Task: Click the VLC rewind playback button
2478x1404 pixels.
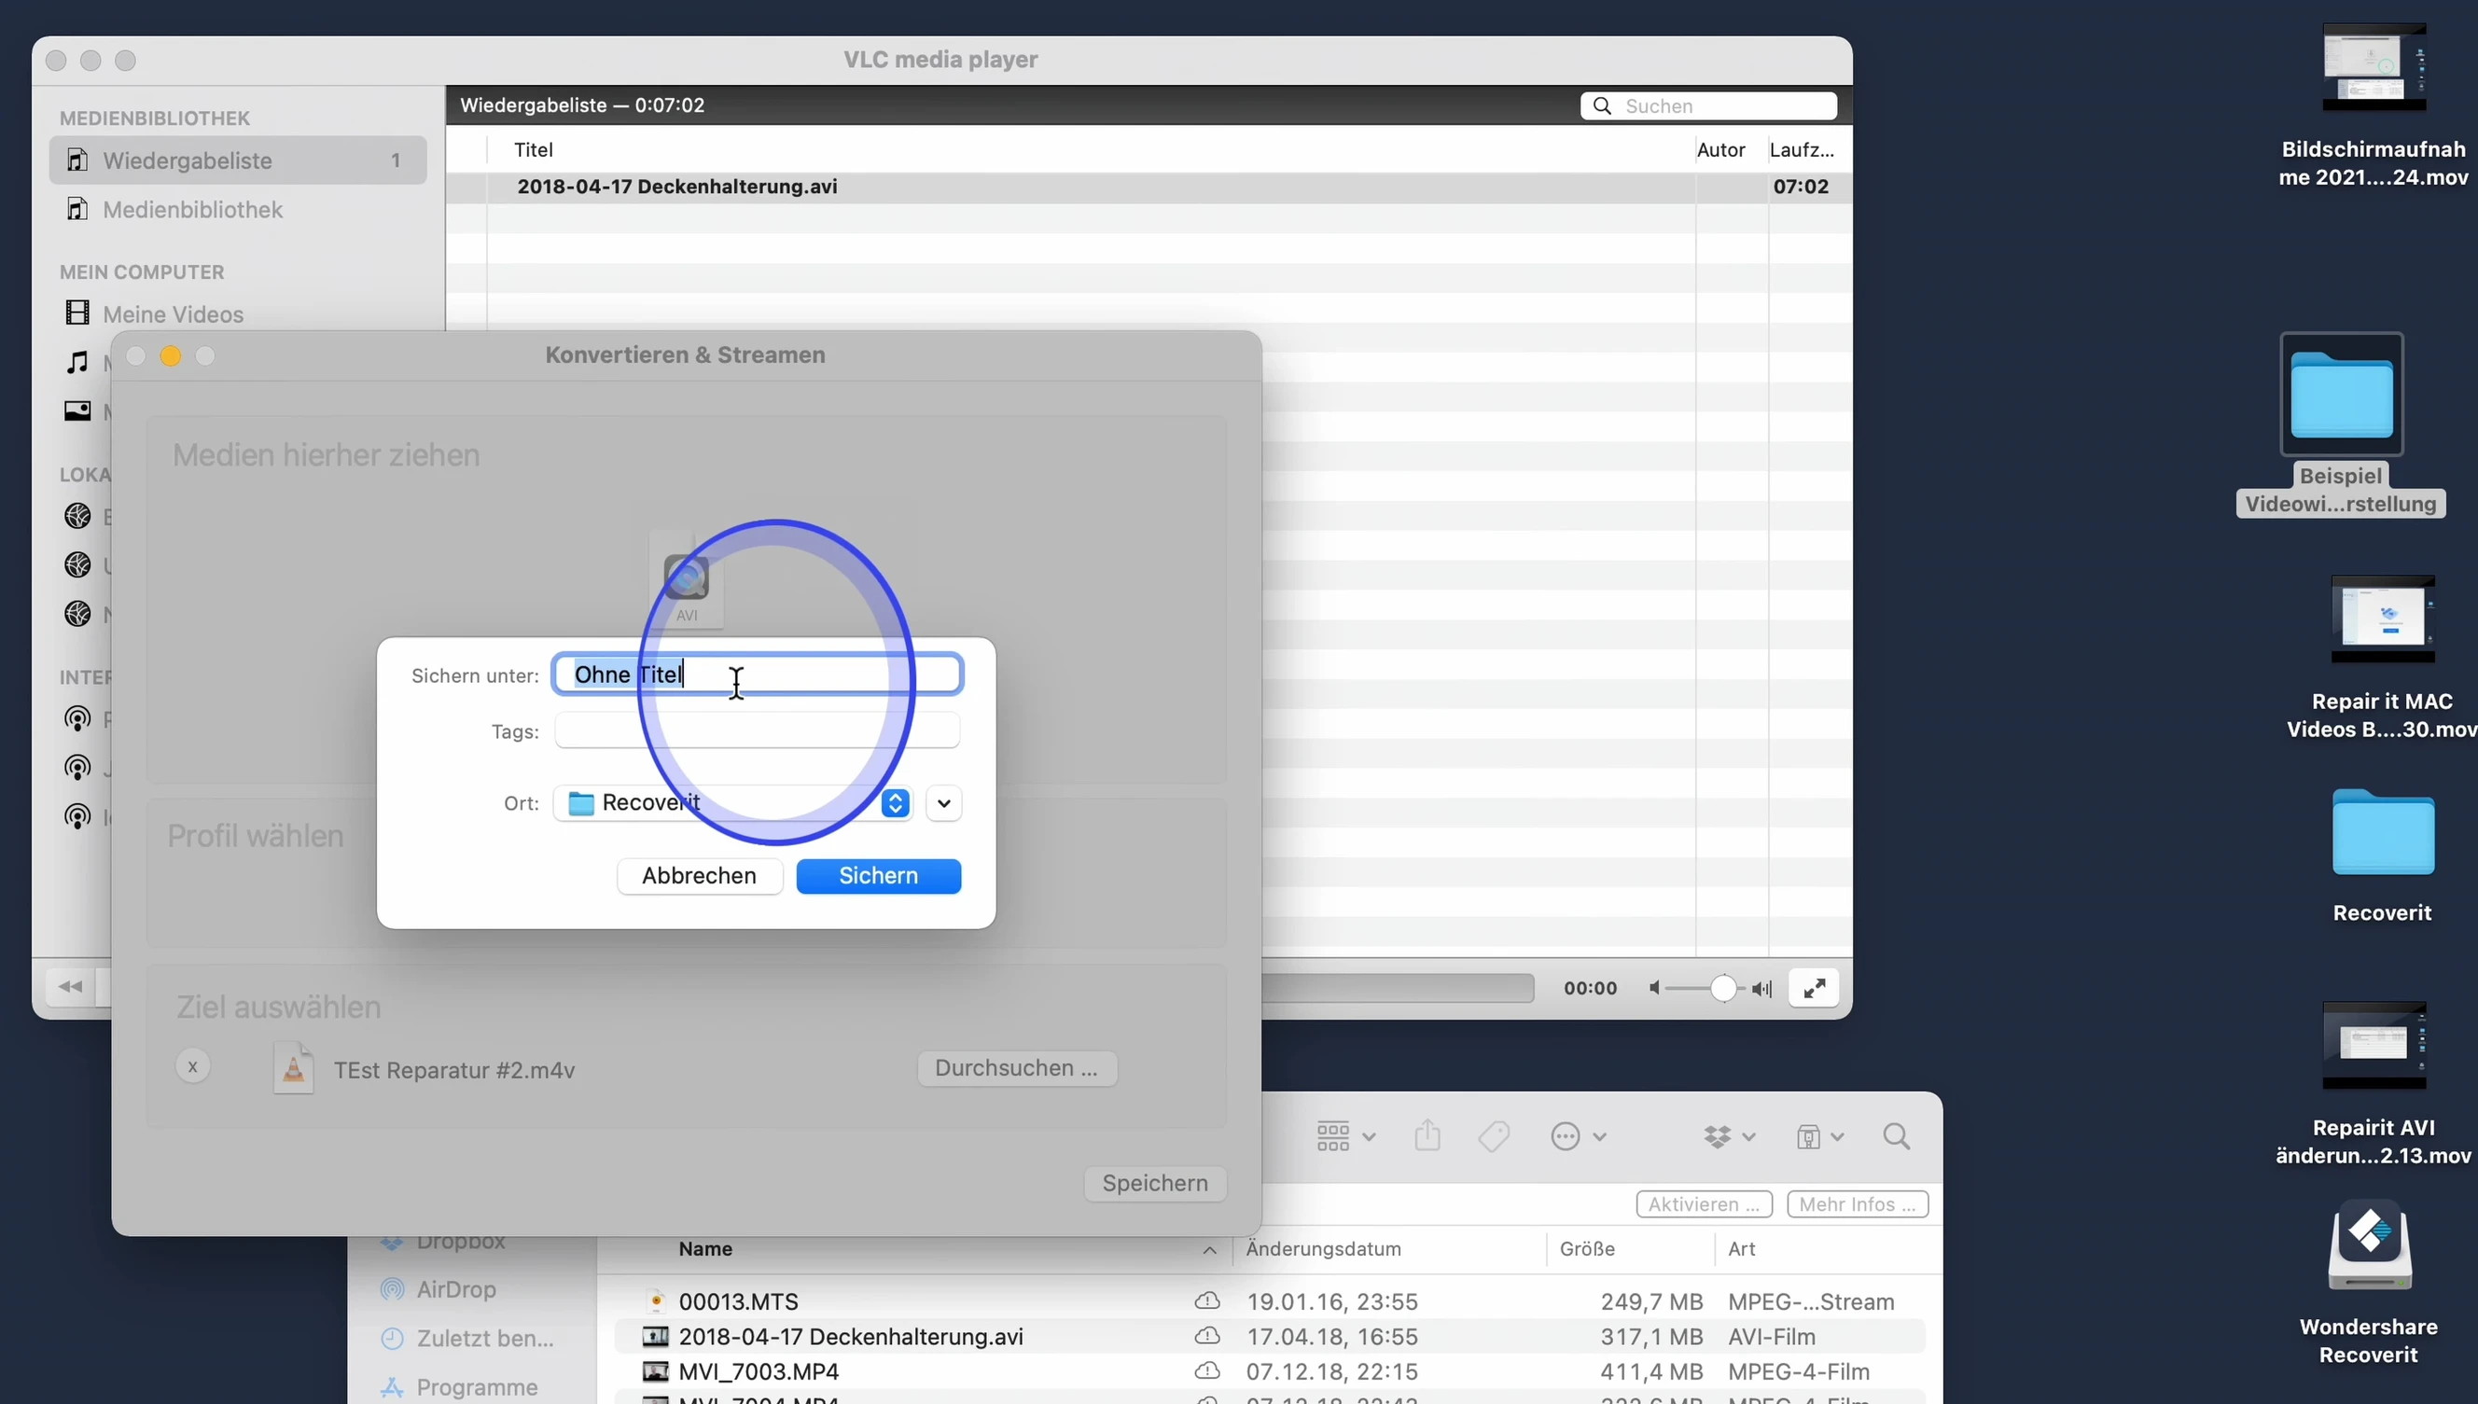Action: tap(70, 986)
